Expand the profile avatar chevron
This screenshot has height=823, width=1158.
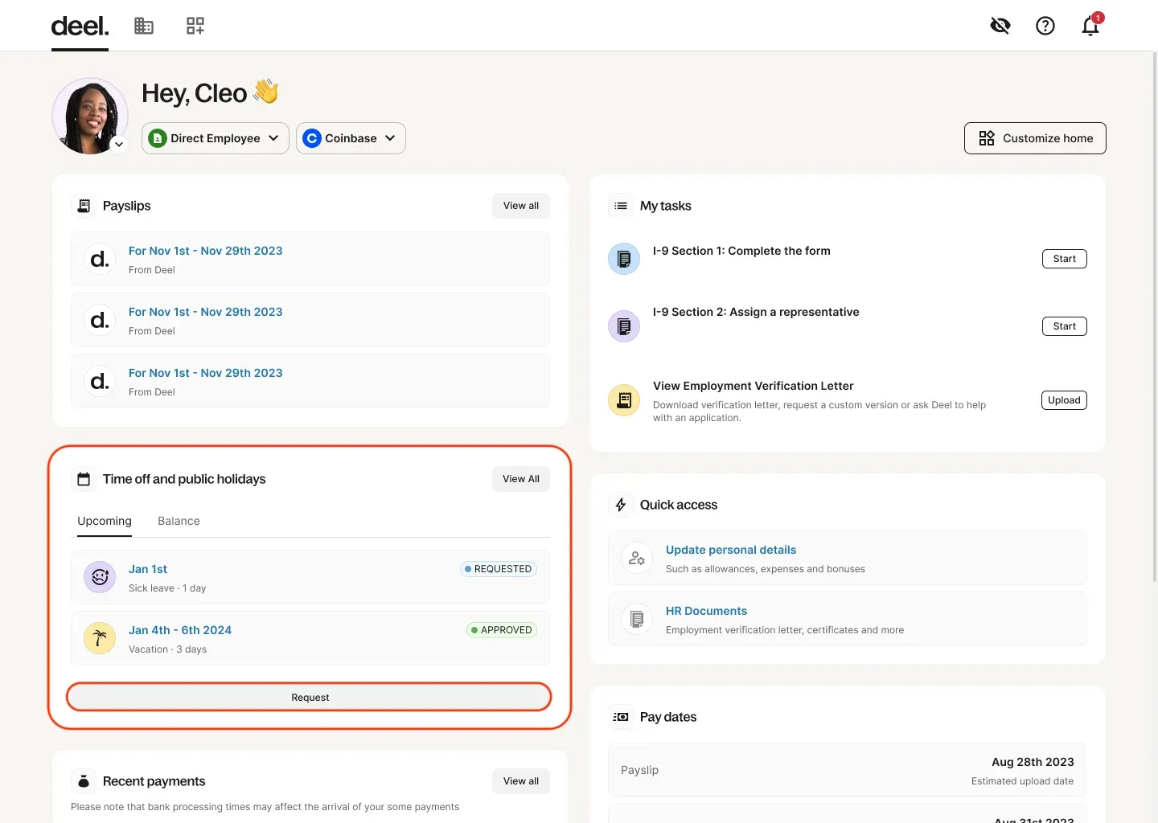(x=119, y=145)
